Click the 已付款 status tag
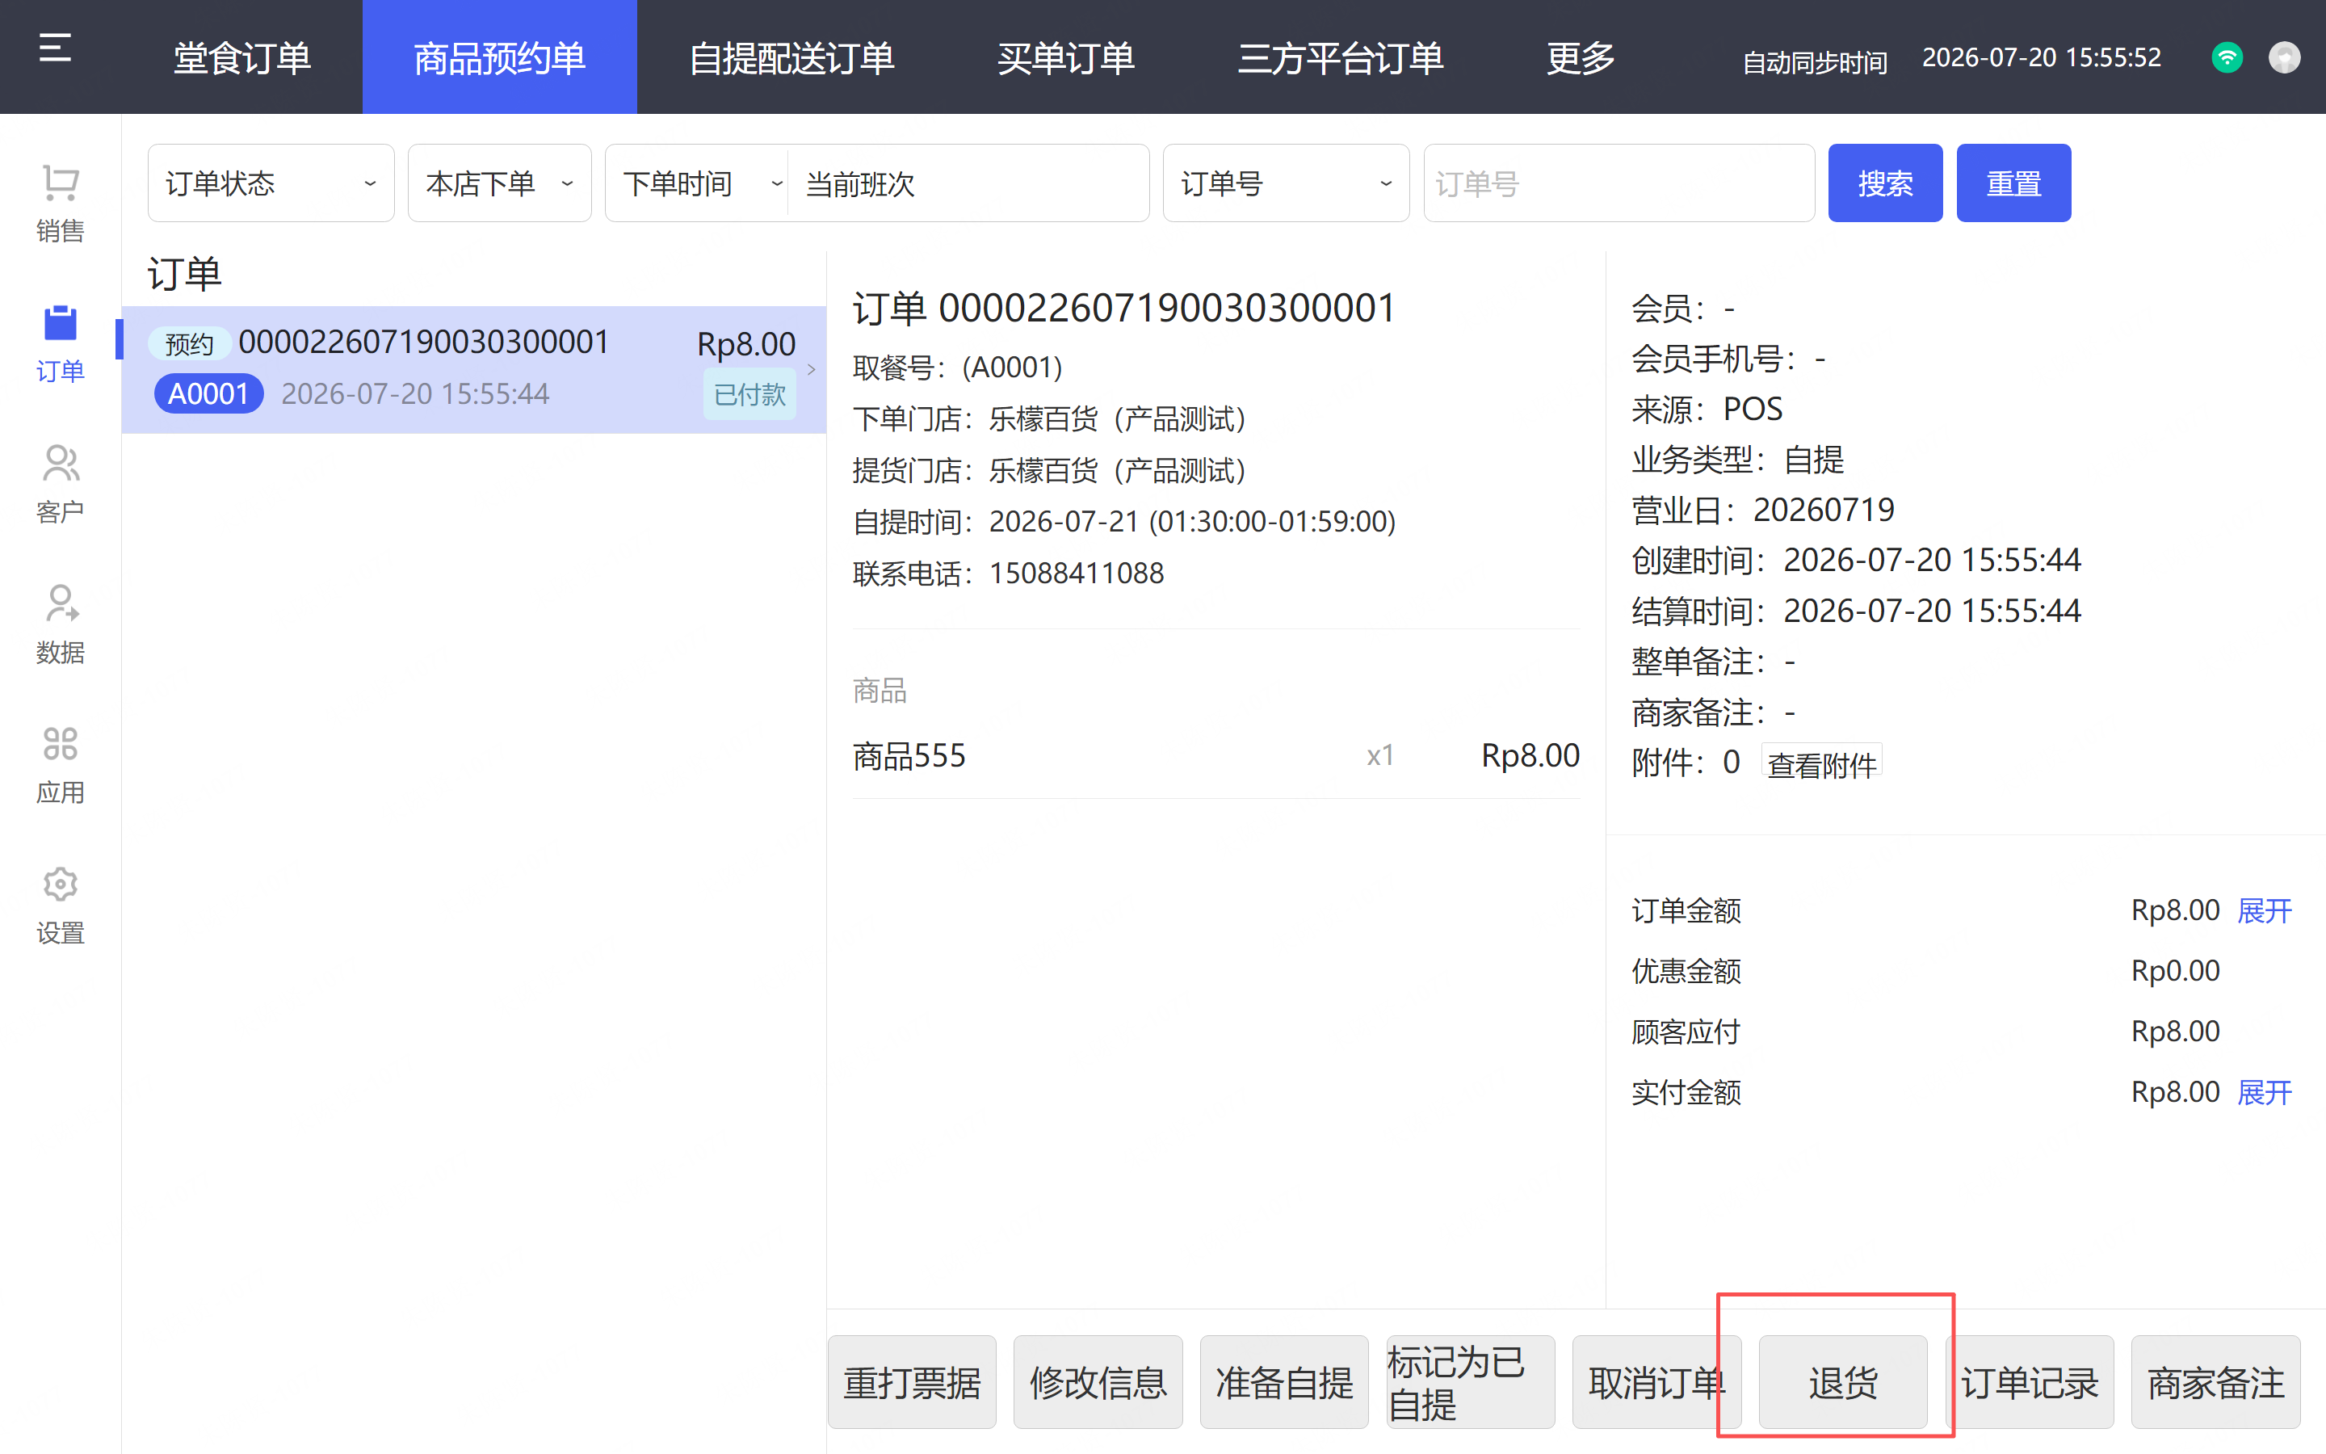The width and height of the screenshot is (2326, 1454). [749, 394]
